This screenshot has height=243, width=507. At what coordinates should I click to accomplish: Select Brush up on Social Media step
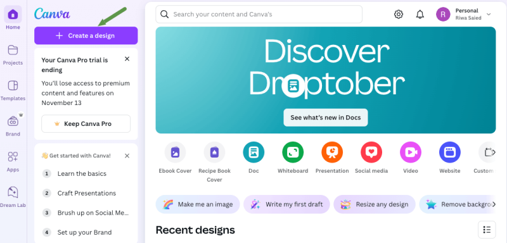(x=86, y=213)
